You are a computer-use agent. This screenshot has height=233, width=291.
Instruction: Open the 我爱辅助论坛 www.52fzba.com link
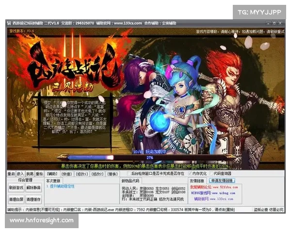click(x=214, y=187)
